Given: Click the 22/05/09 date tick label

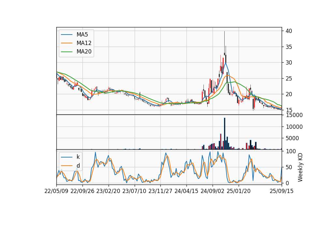Looking at the screenshot, I should click(x=56, y=191).
